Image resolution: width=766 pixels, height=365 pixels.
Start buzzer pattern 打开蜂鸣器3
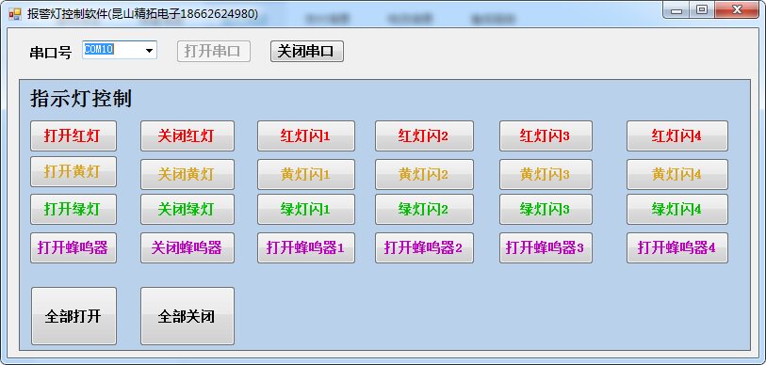[546, 248]
